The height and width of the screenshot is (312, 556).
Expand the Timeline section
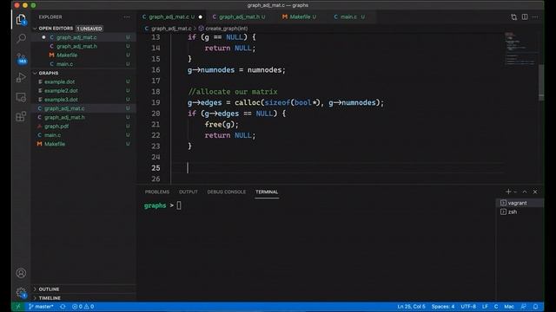tap(83, 298)
